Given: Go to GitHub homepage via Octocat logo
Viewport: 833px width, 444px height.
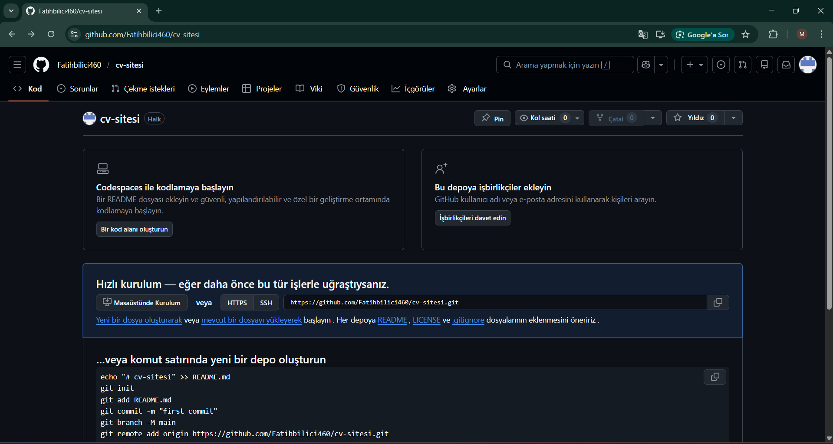Looking at the screenshot, I should 41,65.
